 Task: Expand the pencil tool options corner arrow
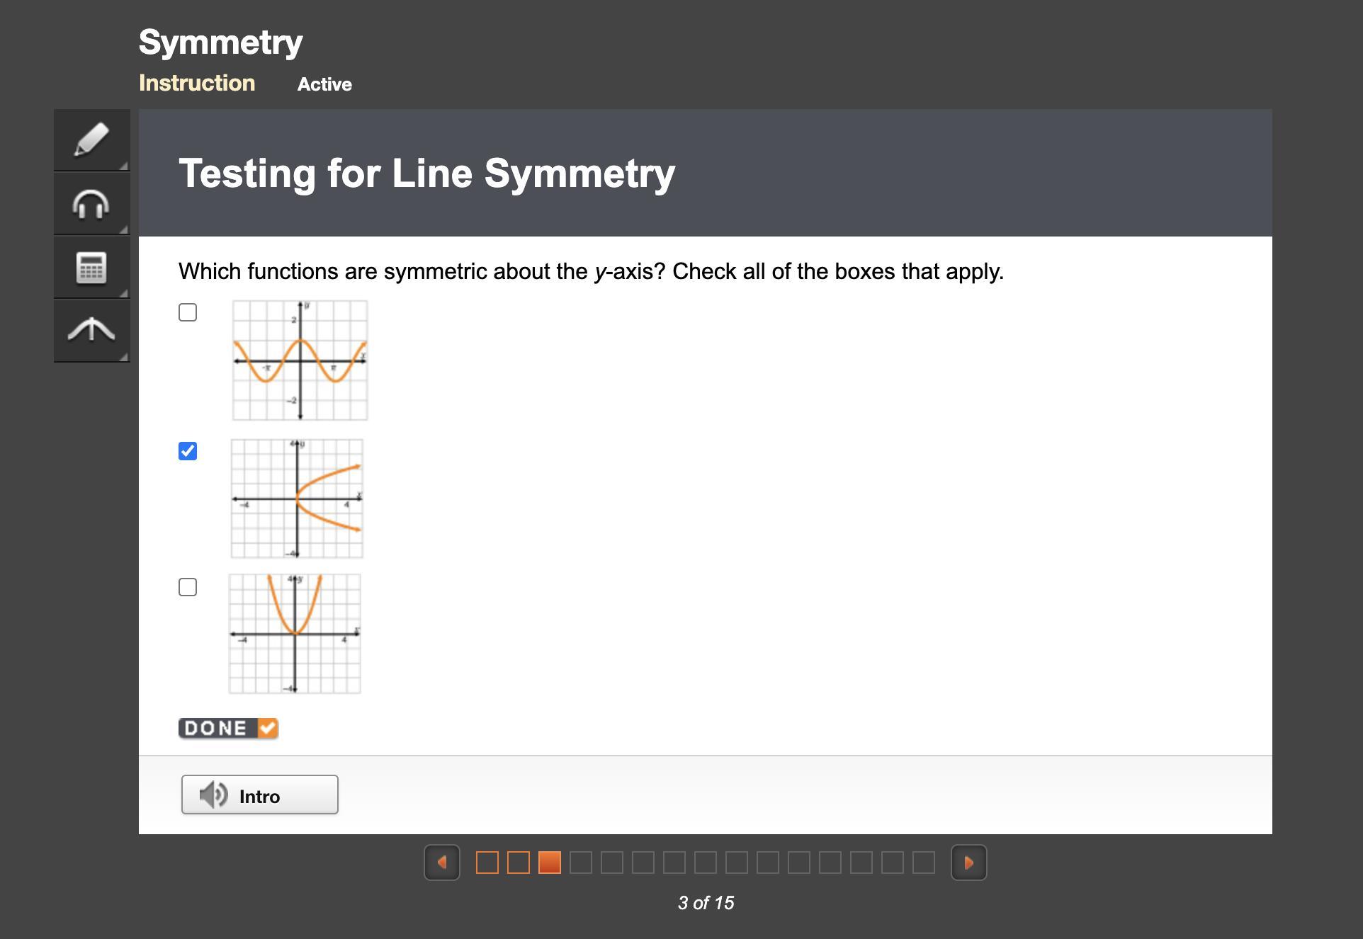coord(123,165)
